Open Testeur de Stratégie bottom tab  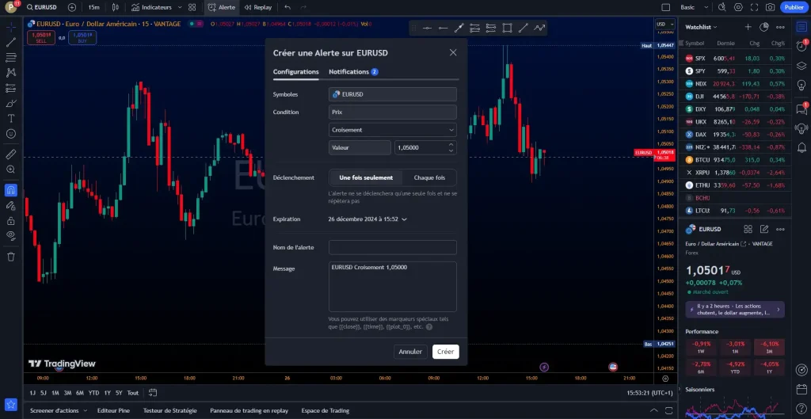click(x=169, y=411)
